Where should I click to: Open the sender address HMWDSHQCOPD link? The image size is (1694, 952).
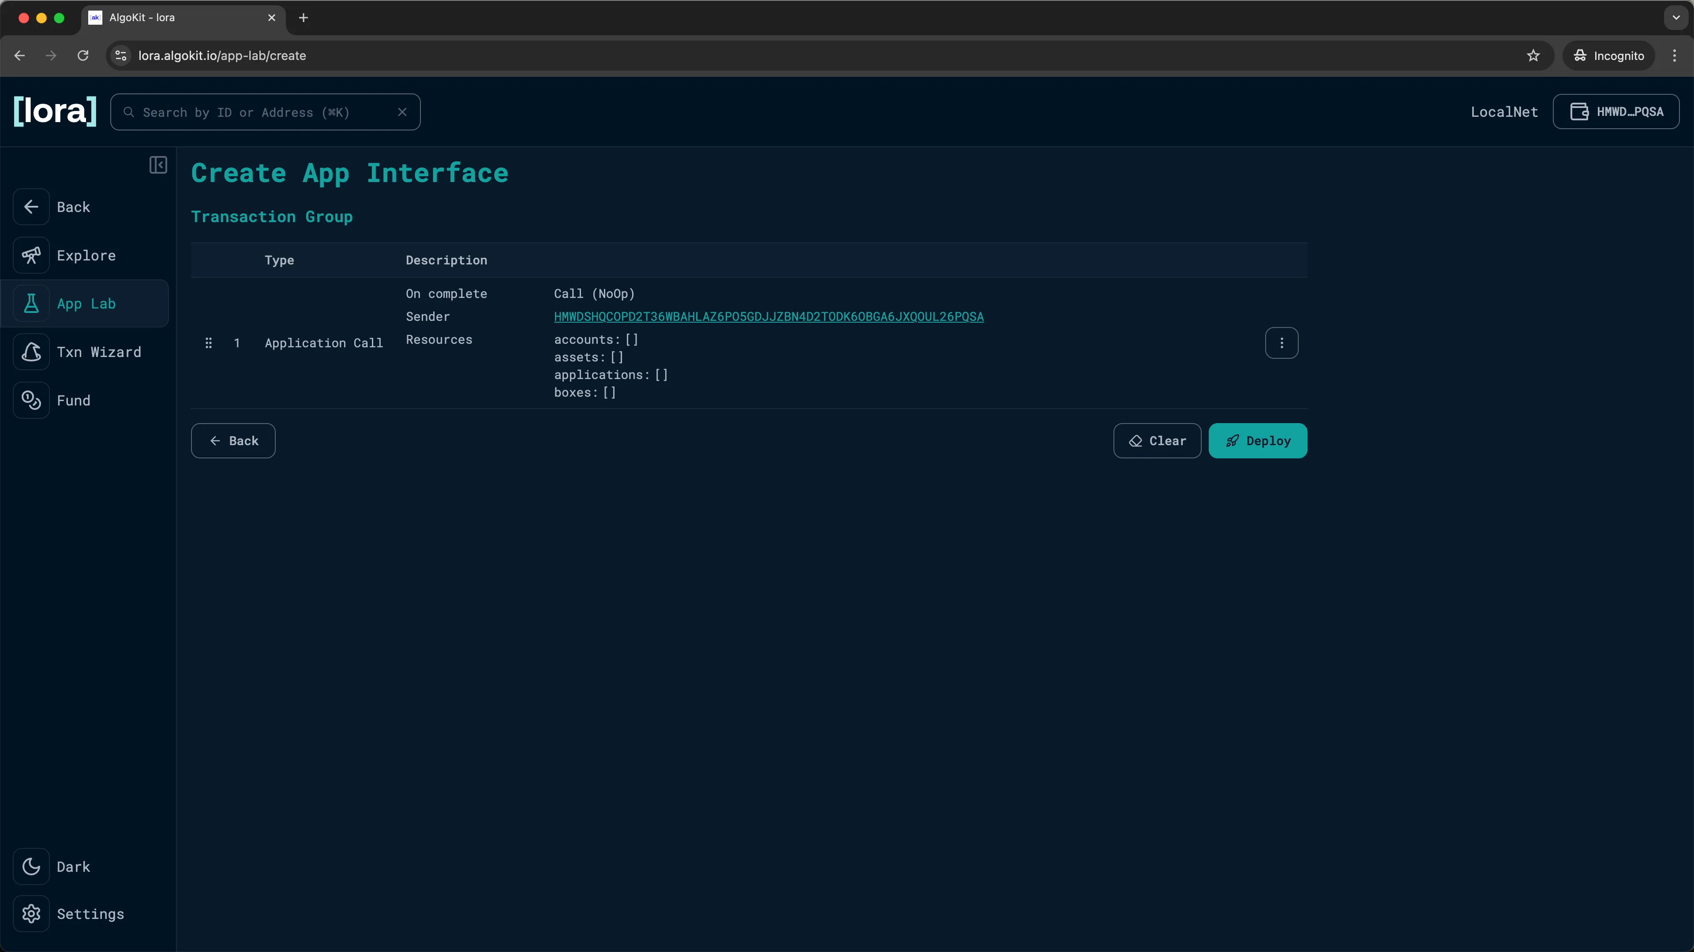click(x=768, y=317)
